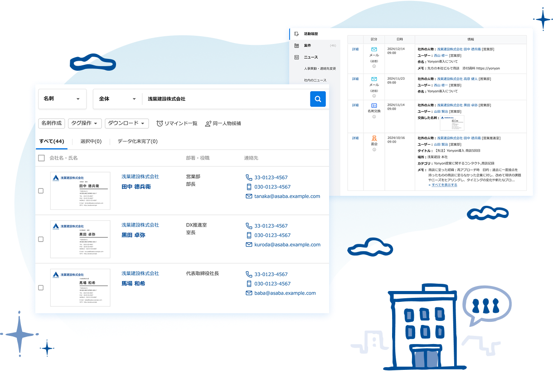Click the phone icon for 田中 徳兵衛
553x388 pixels.
click(x=248, y=178)
